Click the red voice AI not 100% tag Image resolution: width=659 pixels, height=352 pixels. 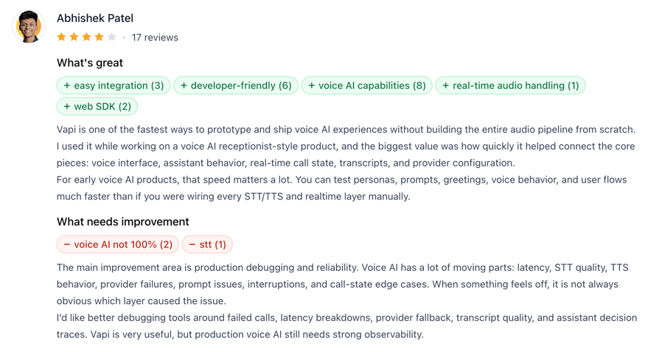click(118, 244)
